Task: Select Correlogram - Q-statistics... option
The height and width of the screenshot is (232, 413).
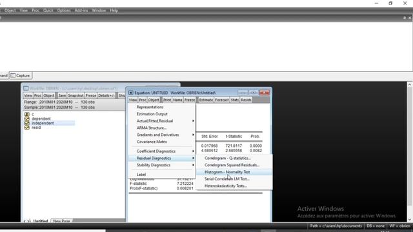Action: [x=234, y=158]
